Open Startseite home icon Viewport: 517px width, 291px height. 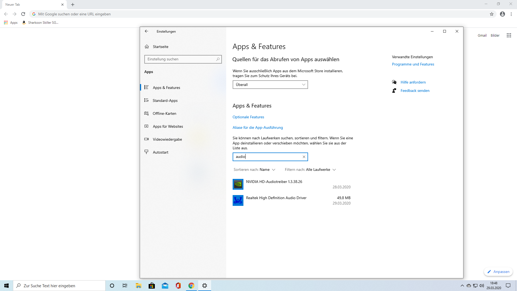(147, 47)
